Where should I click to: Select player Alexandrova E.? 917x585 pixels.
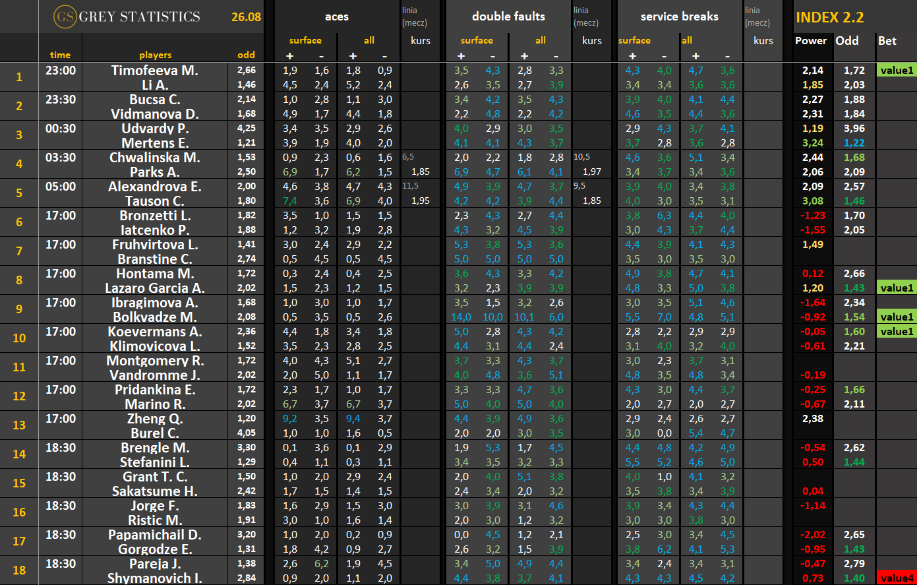tap(155, 186)
